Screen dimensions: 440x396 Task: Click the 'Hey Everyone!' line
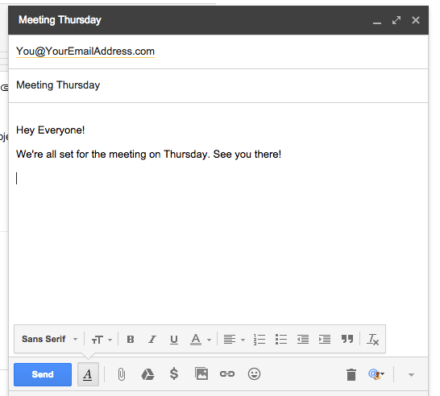(51, 130)
